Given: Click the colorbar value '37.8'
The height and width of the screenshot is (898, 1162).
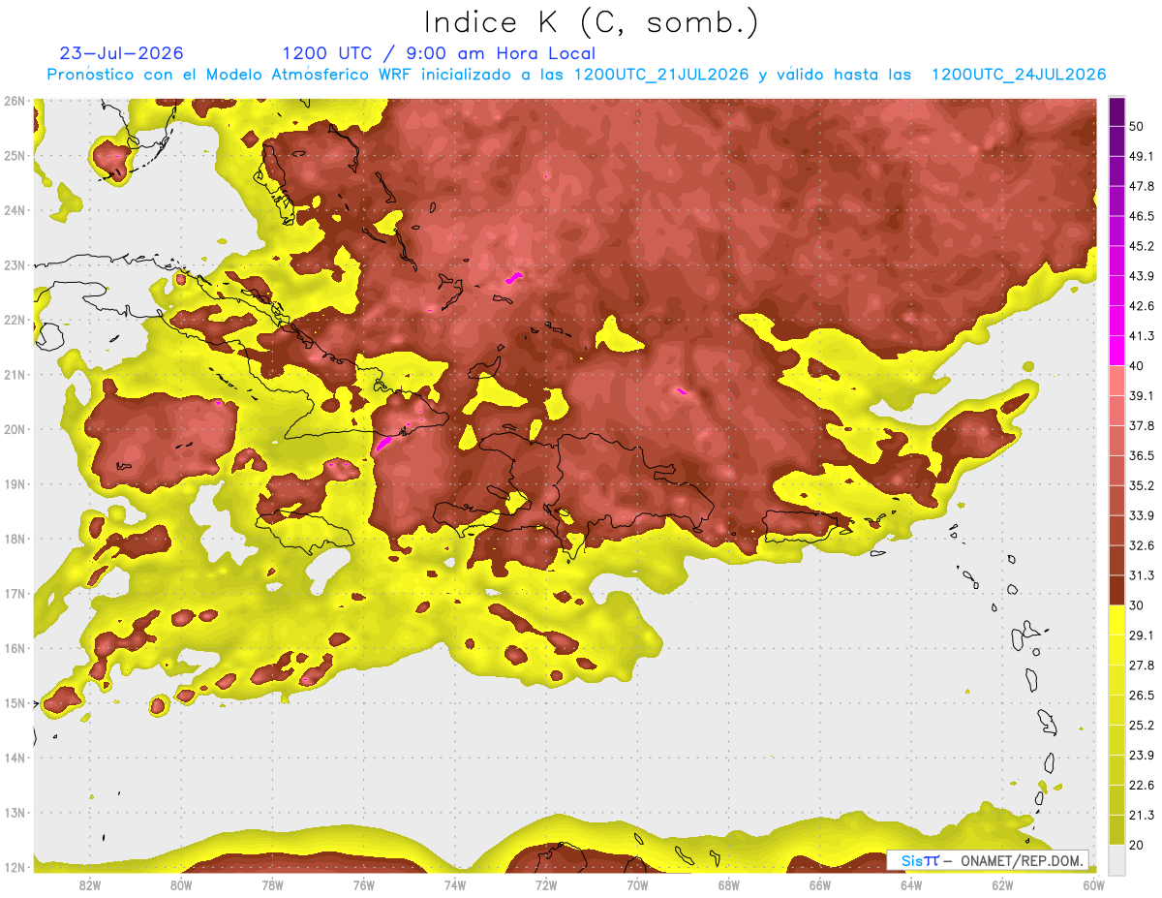Looking at the screenshot, I should (1142, 426).
